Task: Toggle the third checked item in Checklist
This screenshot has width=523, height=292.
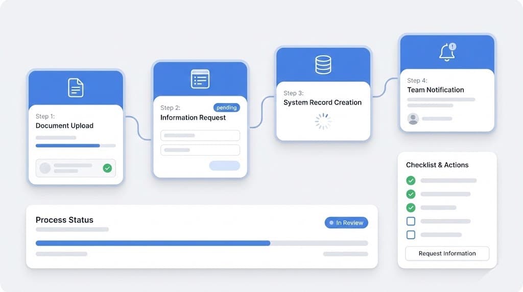Action: coord(411,207)
